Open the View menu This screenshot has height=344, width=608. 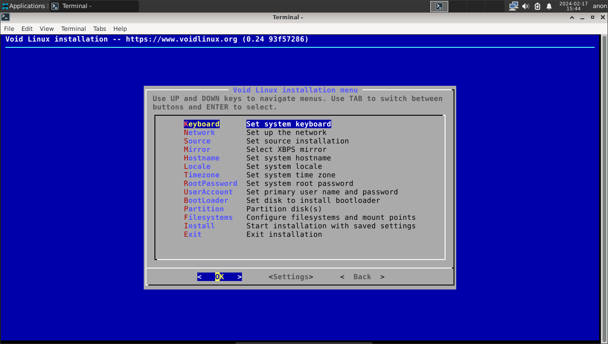tap(46, 29)
